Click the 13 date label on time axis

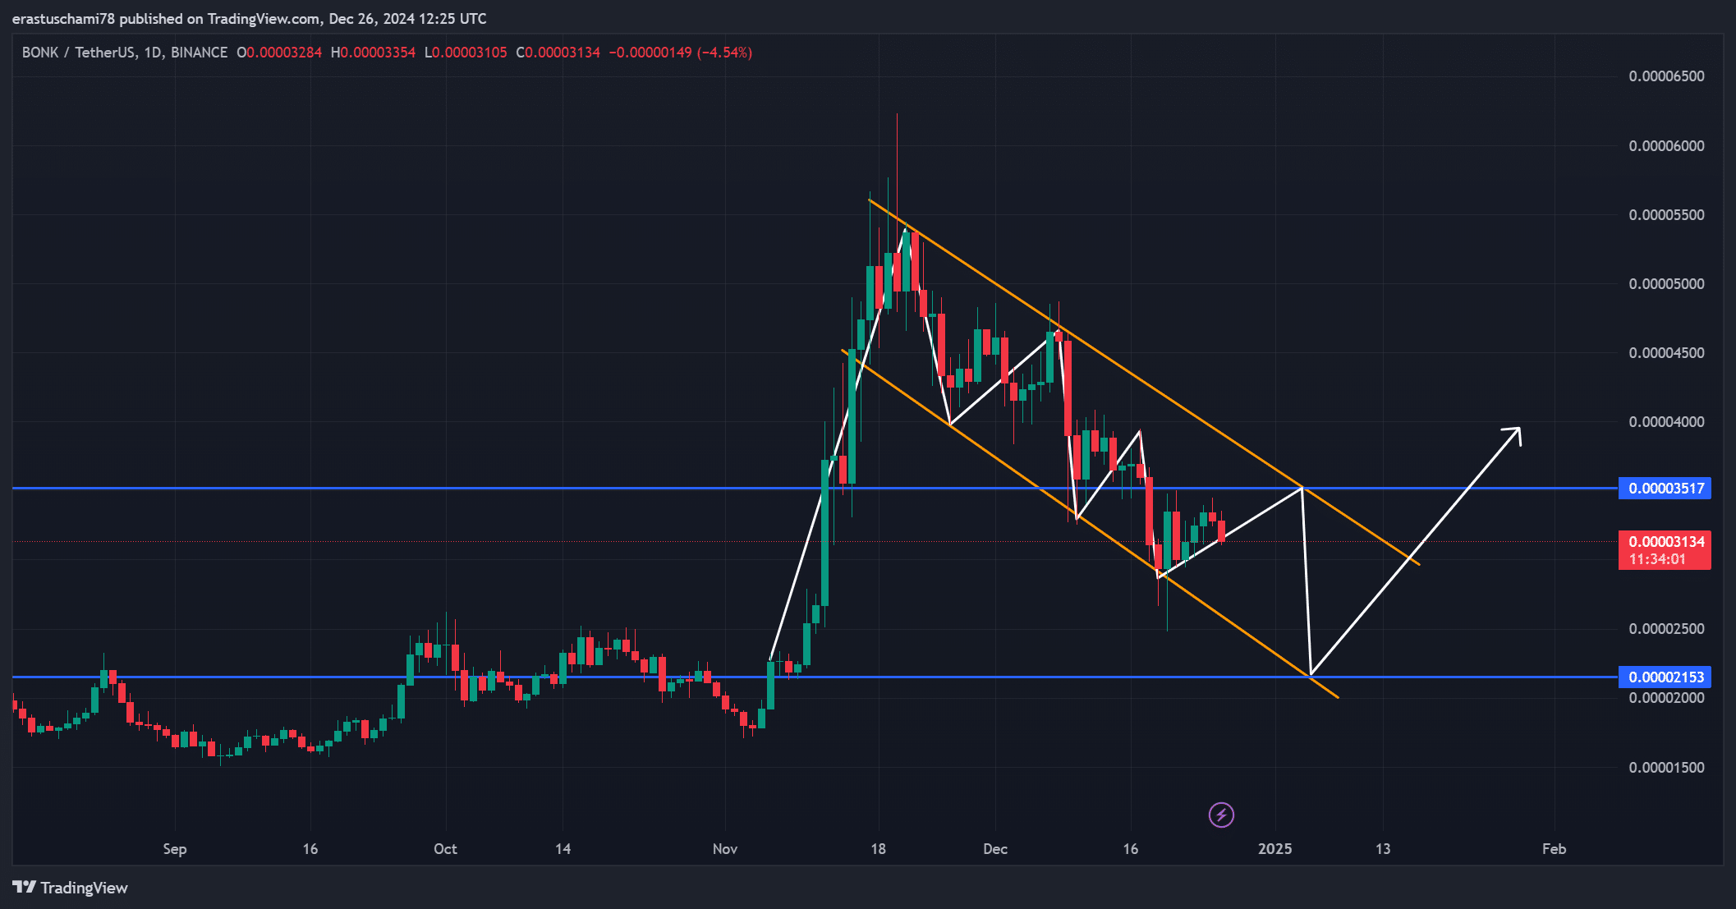(x=1383, y=849)
